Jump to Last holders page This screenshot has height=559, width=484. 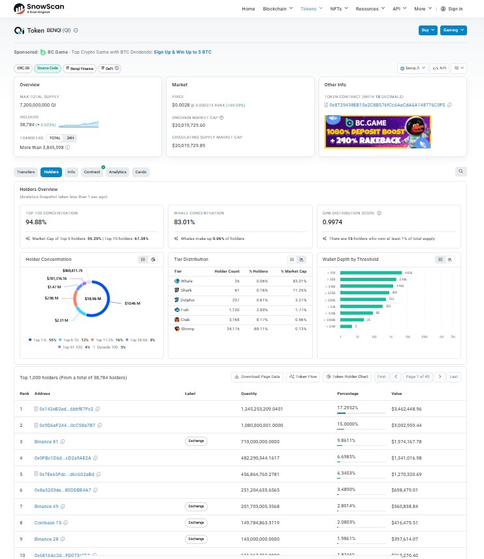click(x=453, y=377)
